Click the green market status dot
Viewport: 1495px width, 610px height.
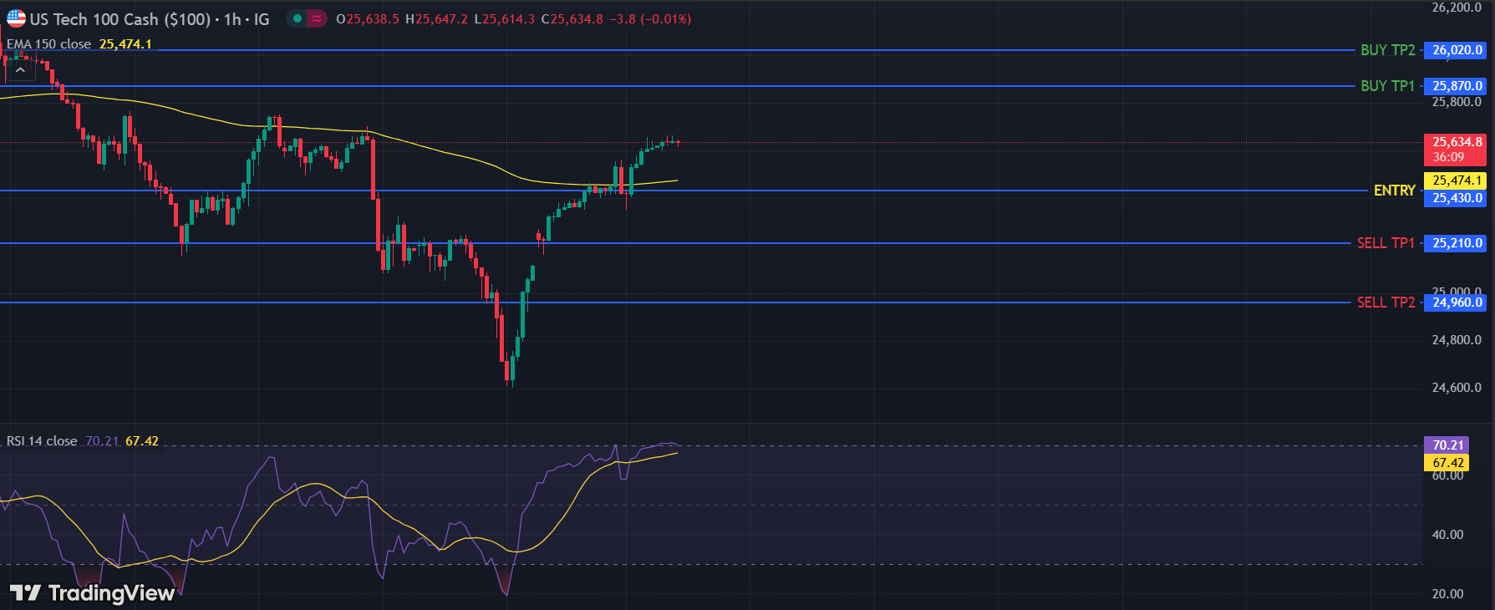tap(297, 18)
